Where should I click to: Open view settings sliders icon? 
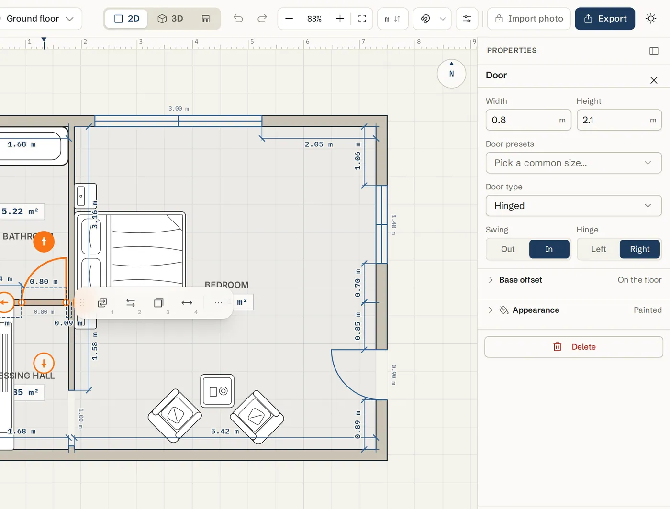point(467,19)
